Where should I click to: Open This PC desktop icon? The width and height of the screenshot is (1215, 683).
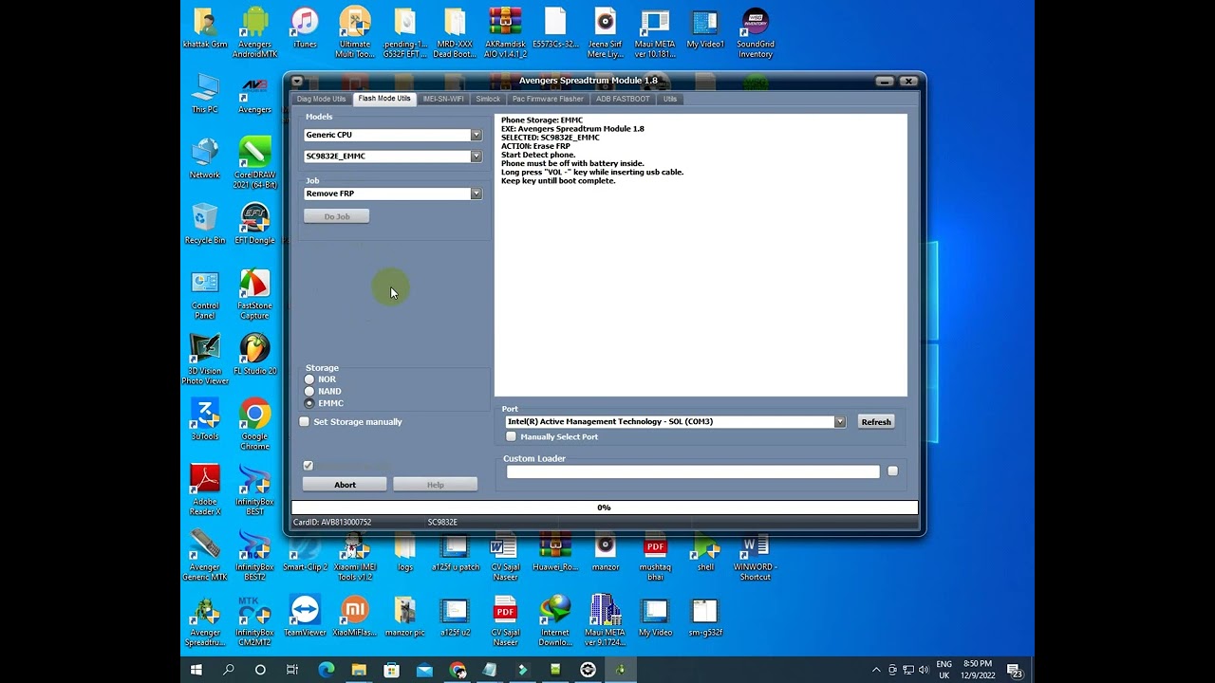coord(205,93)
